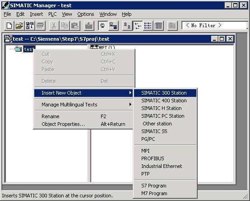Click the Open Project folder icon
250x201 pixels.
pos(19,26)
